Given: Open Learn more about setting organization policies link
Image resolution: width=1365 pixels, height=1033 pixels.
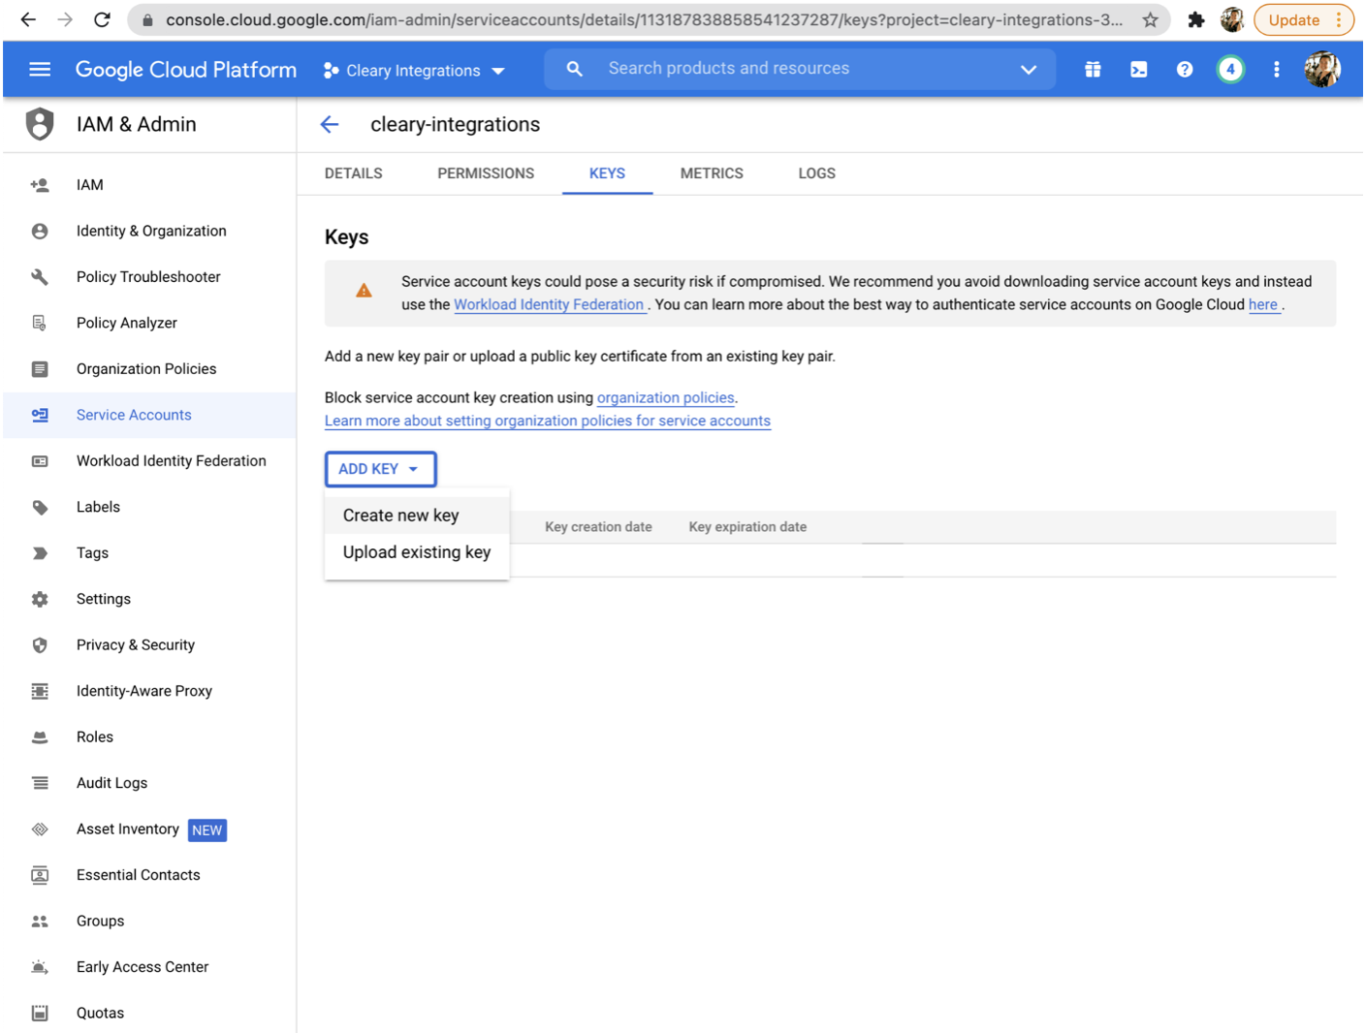Looking at the screenshot, I should pos(548,421).
